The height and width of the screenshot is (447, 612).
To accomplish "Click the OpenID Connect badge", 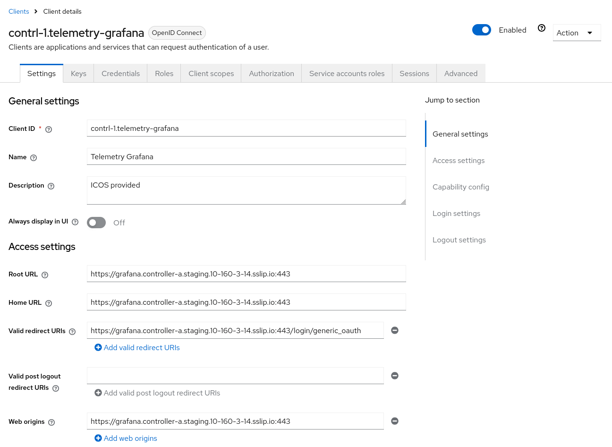I will (x=177, y=33).
